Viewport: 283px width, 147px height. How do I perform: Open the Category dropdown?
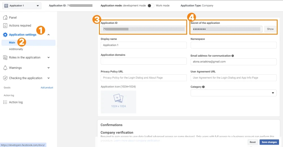pyautogui.click(x=234, y=93)
